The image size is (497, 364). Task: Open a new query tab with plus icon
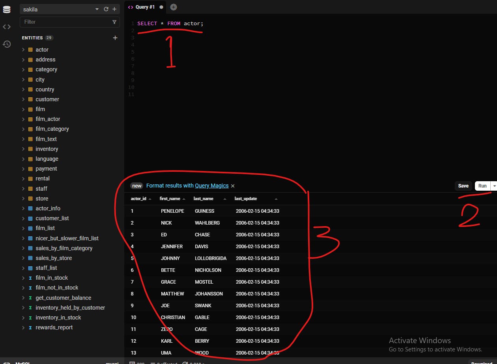[174, 7]
